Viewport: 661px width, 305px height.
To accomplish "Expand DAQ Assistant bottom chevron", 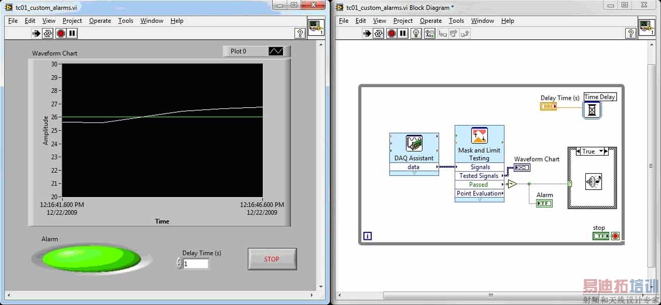I will [x=414, y=173].
